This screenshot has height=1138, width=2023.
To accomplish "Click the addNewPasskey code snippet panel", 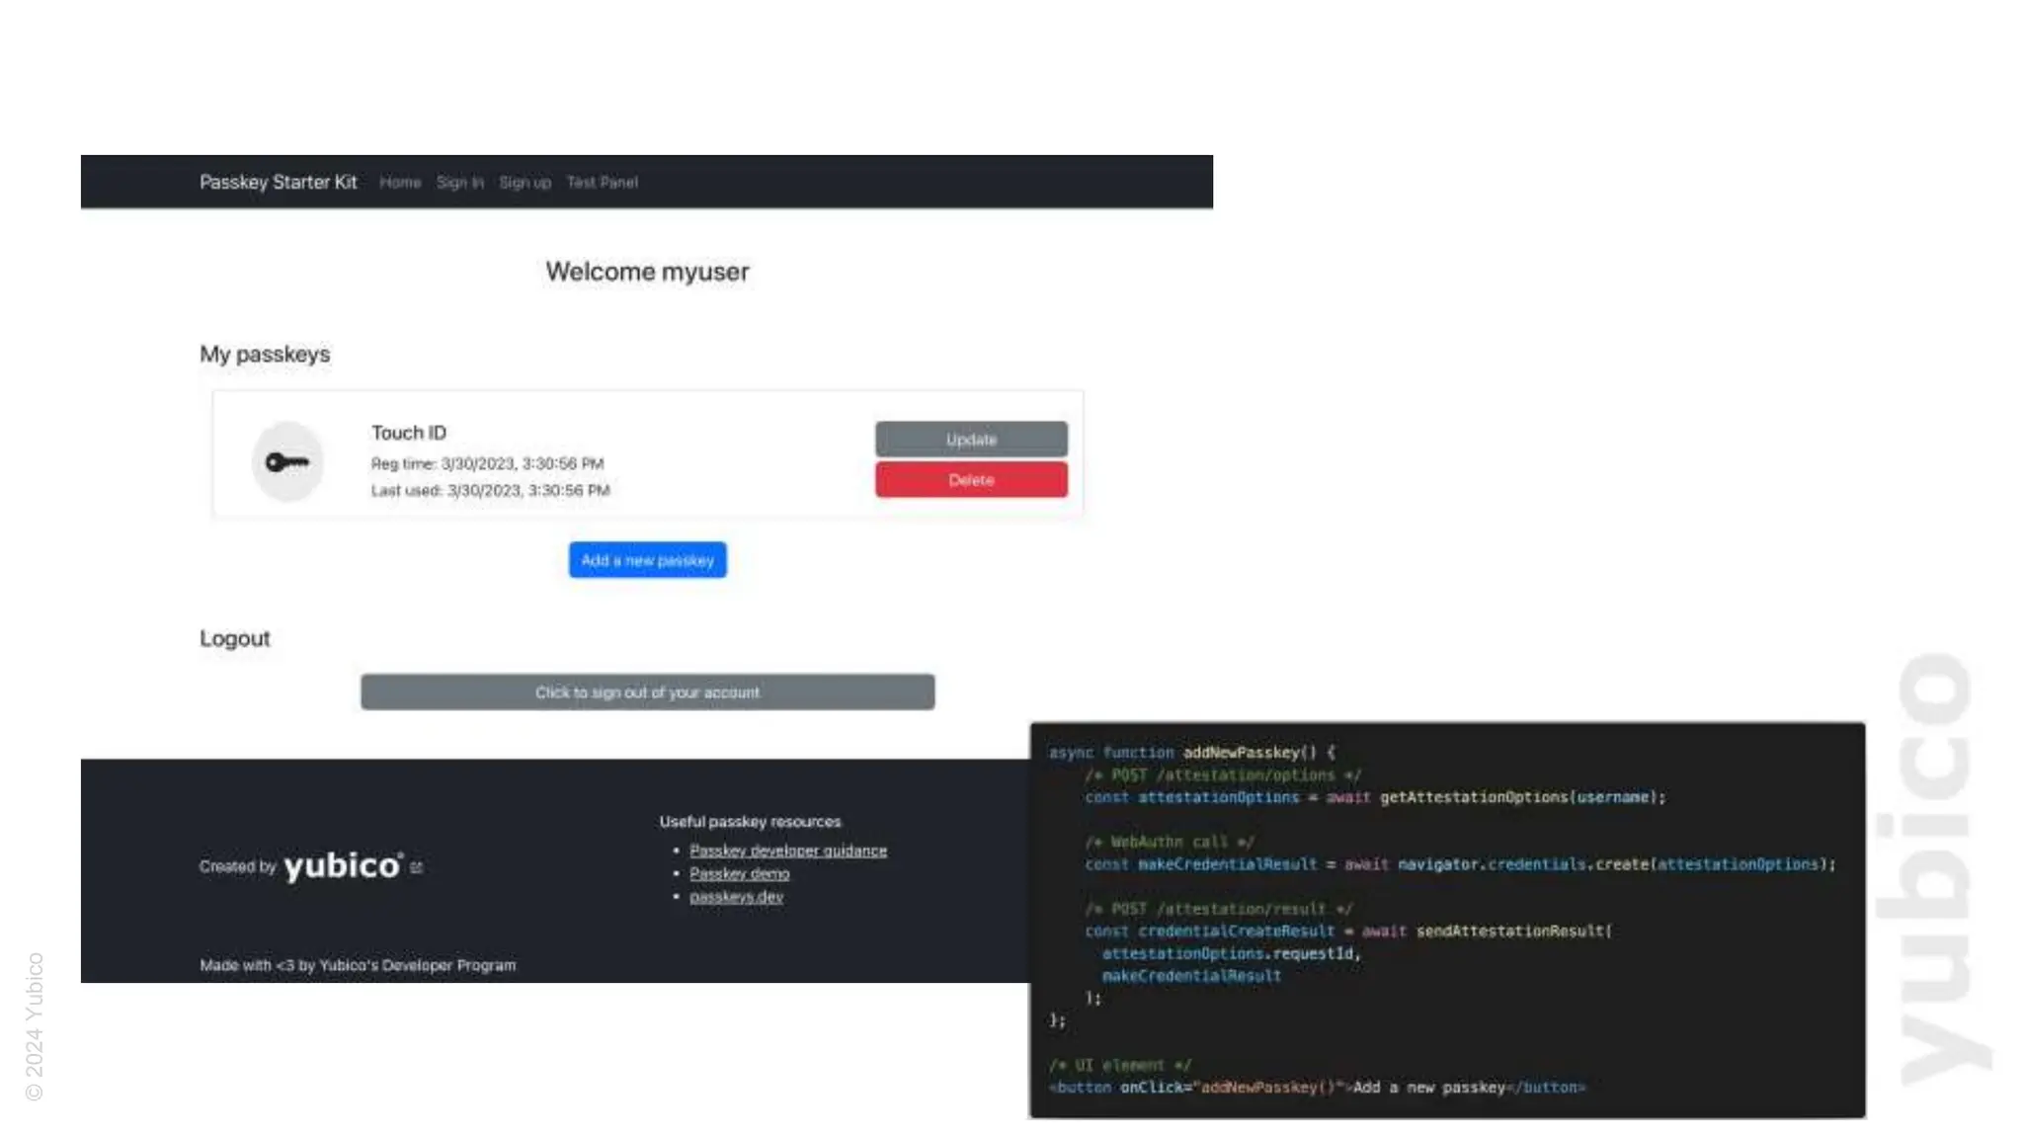I will point(1447,919).
